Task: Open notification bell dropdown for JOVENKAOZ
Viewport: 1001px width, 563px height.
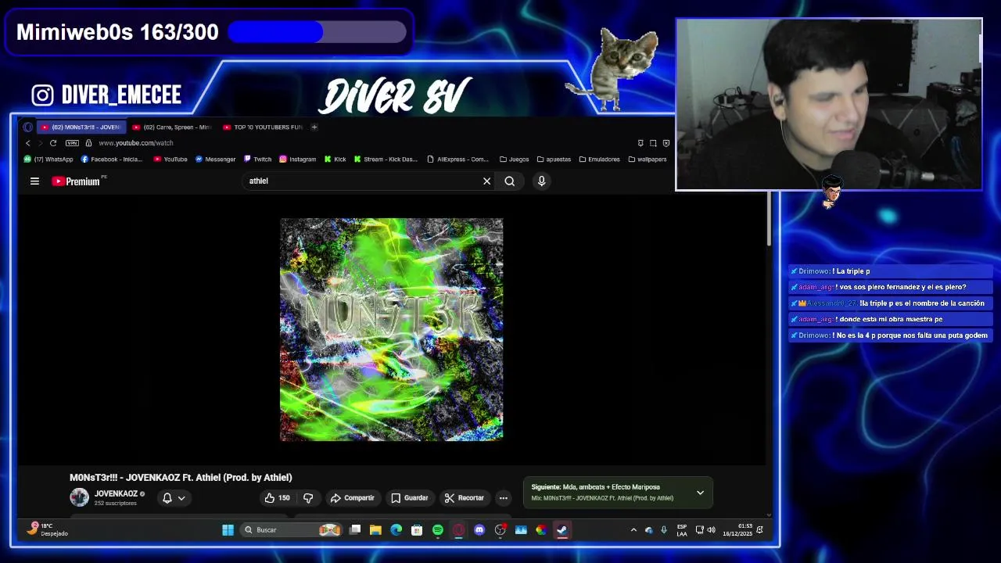Action: tap(173, 497)
